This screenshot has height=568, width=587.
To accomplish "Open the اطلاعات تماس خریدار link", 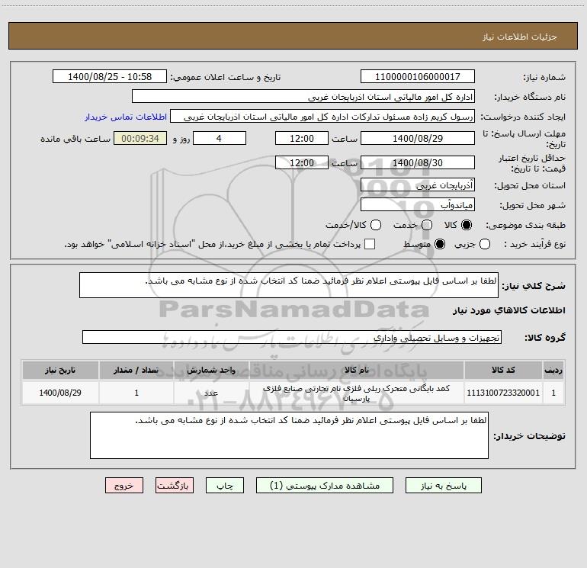I will pos(126,117).
